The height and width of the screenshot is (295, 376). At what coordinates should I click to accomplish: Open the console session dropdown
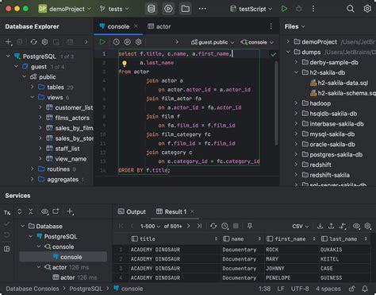pyautogui.click(x=257, y=42)
